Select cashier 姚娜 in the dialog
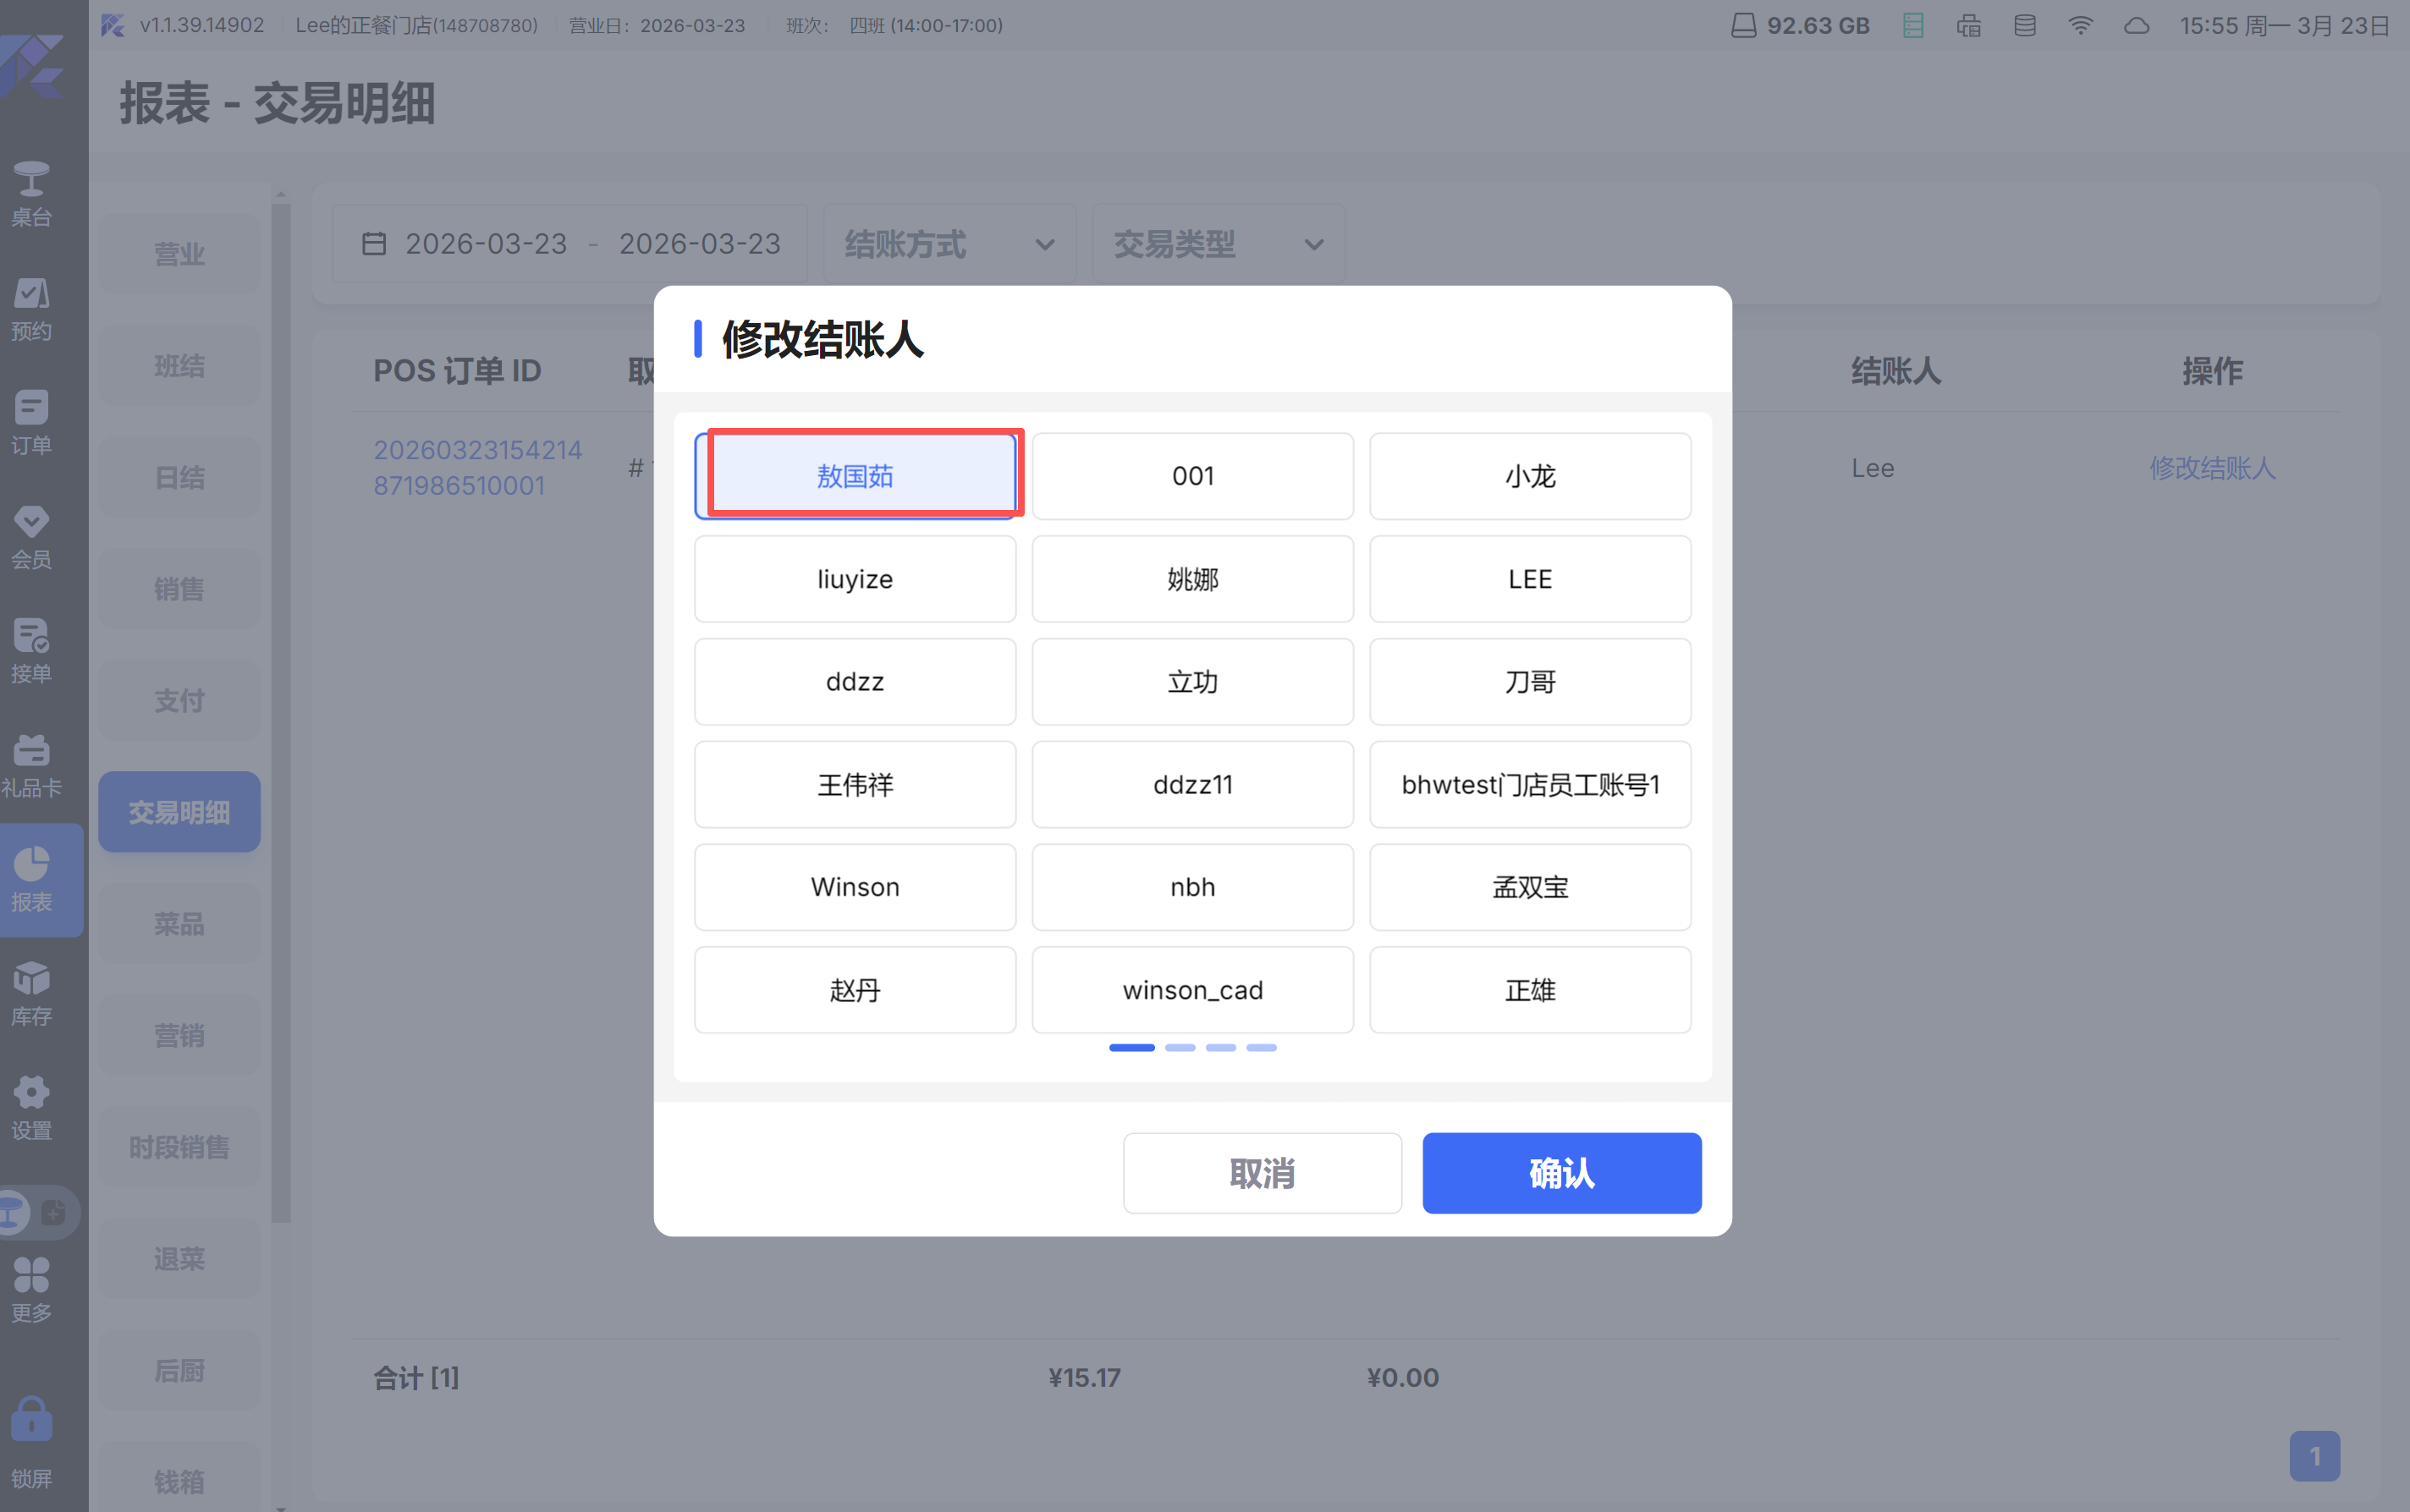 click(1191, 579)
